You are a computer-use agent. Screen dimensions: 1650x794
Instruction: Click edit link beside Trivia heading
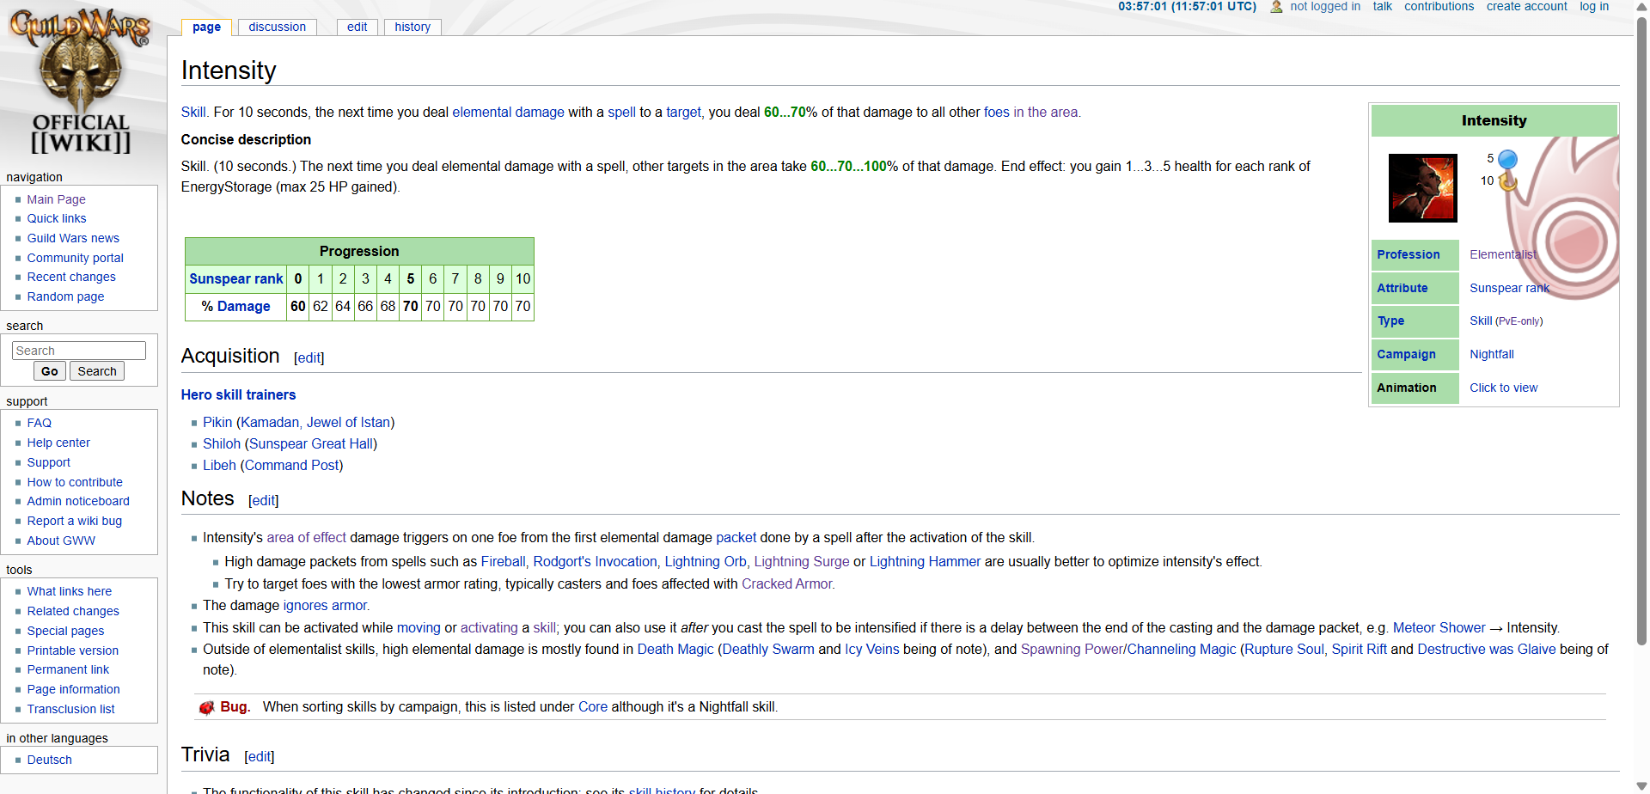[260, 757]
